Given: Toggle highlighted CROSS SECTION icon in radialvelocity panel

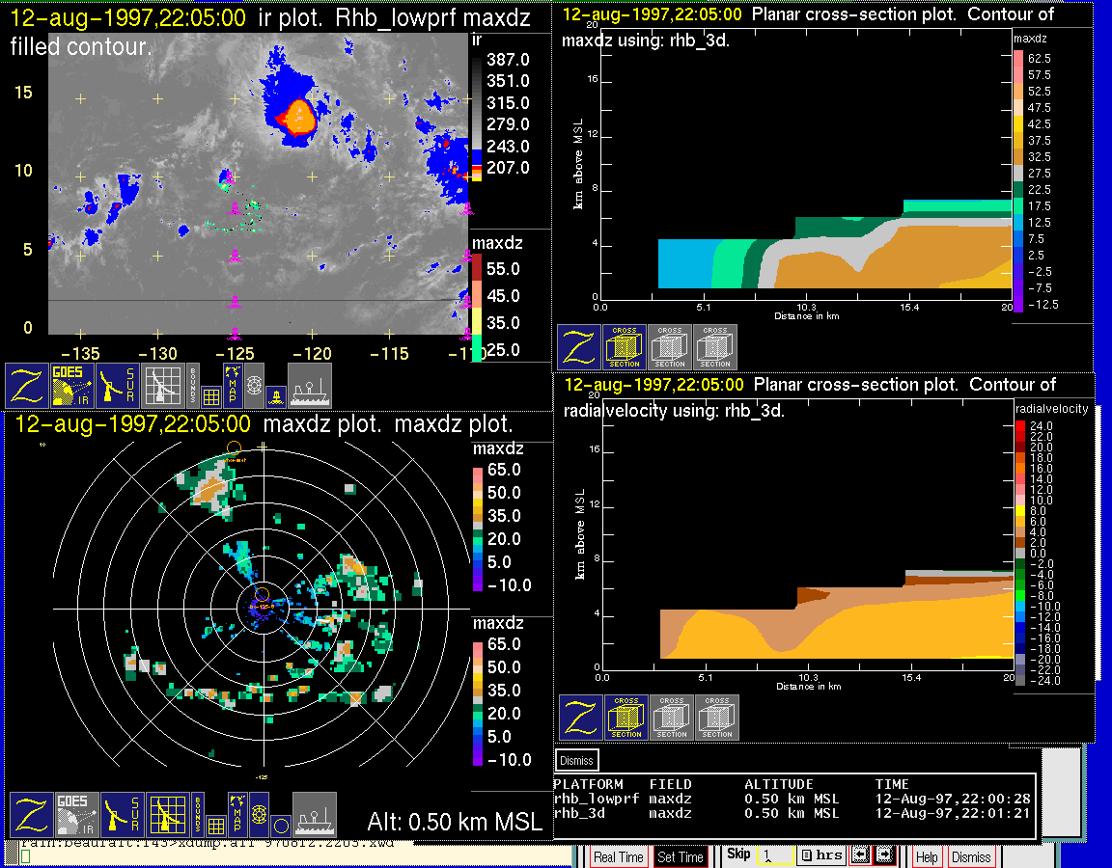Looking at the screenshot, I should (625, 718).
